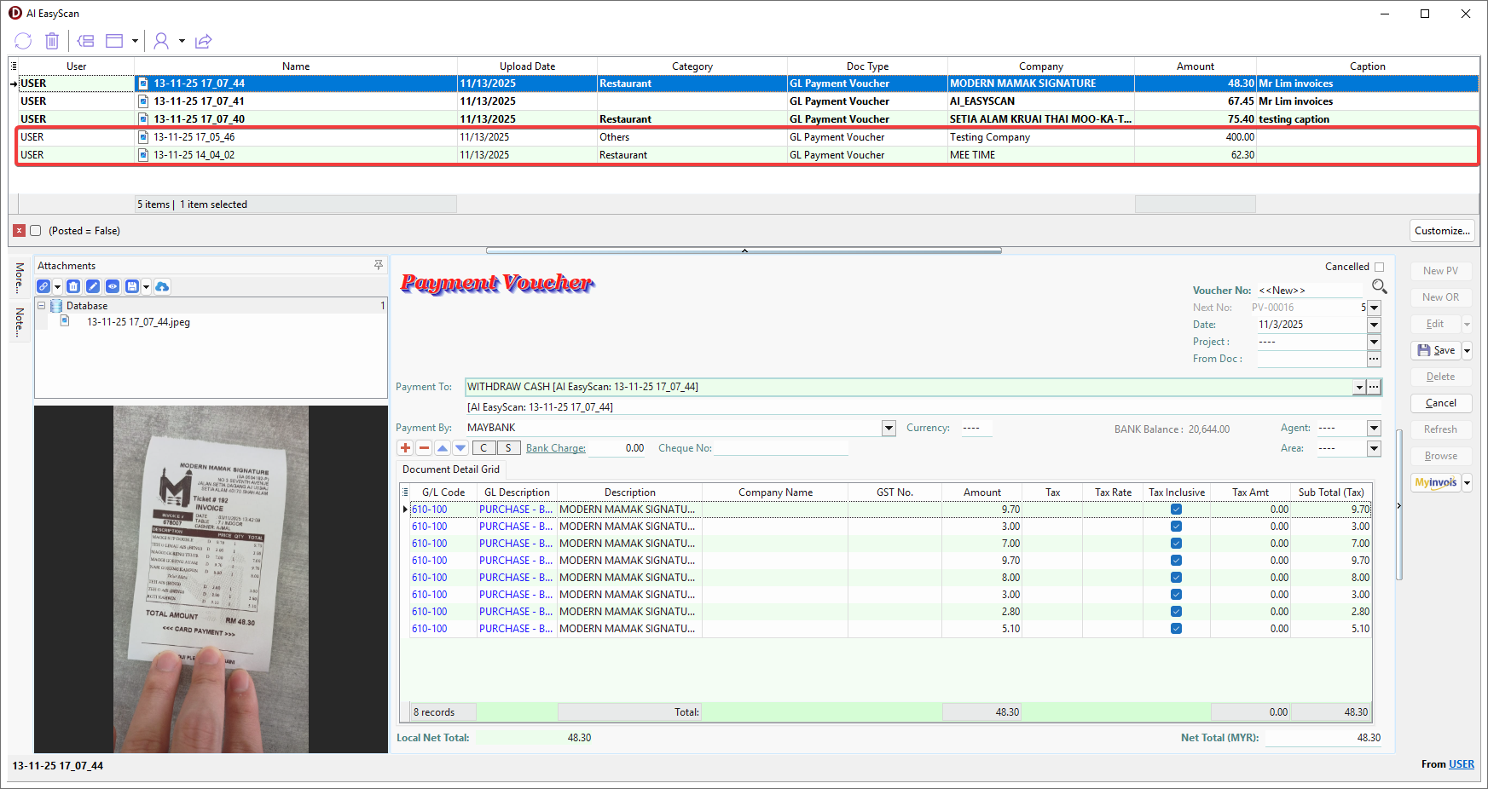The image size is (1488, 789).
Task: Click the attach link icon in Attachments
Action: tap(43, 287)
